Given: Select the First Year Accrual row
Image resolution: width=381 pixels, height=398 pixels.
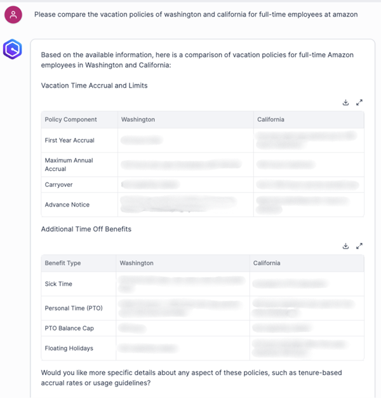Looking at the screenshot, I should coord(203,141).
